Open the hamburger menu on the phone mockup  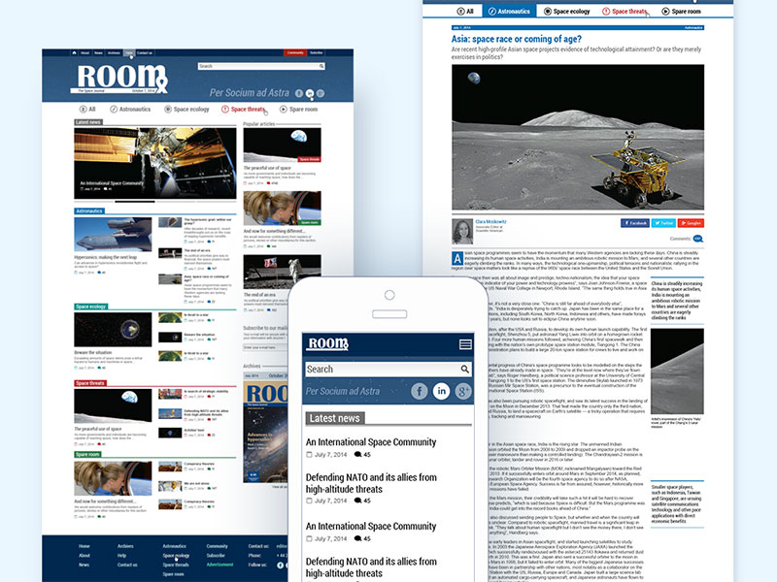[x=465, y=344]
